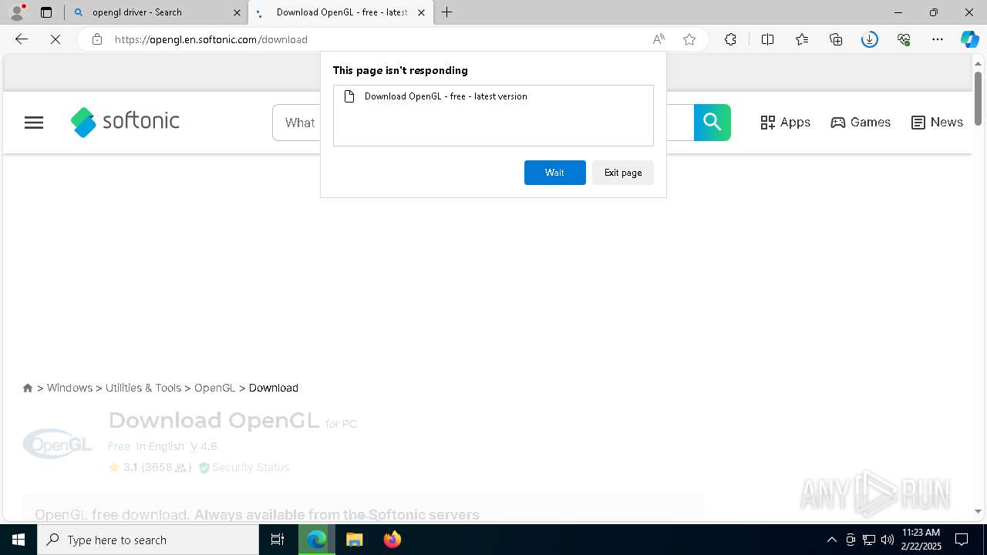
Task: Open the notification center icon
Action: coord(962,540)
